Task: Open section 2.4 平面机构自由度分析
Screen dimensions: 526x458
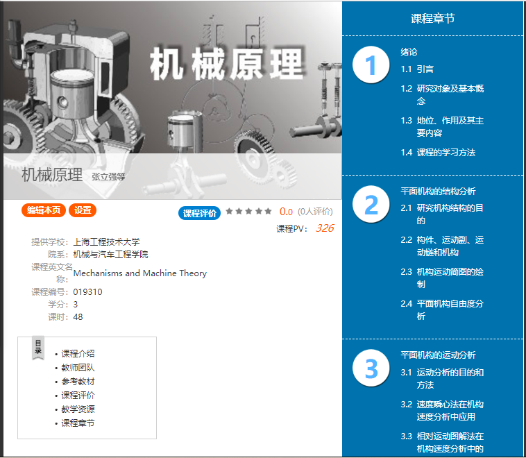Action: 448,309
